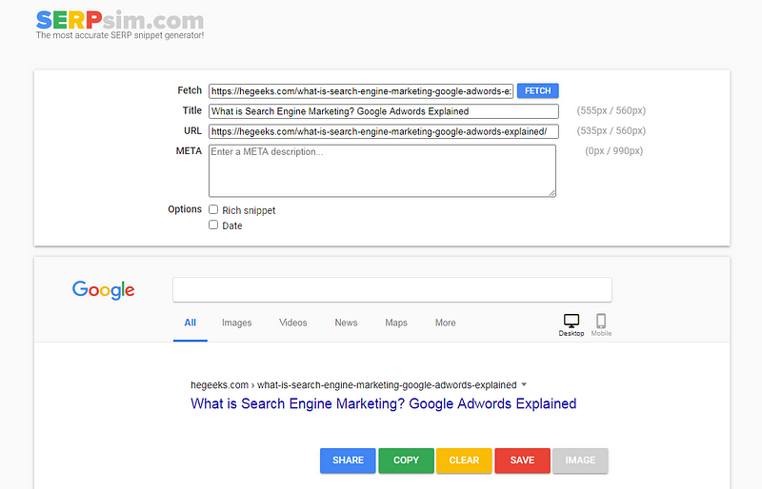Open the News tab

[346, 323]
